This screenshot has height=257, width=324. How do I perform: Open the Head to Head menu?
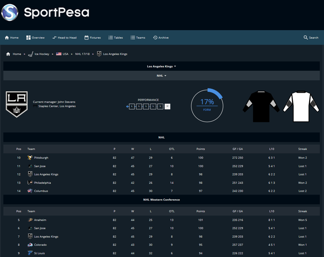click(64, 38)
